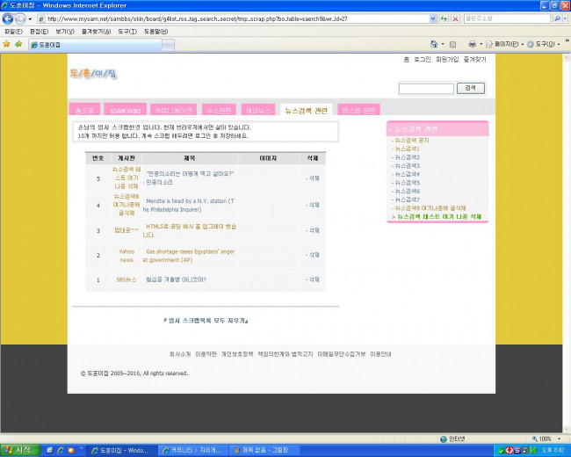Open 뉴스검색4 in sidebar
This screenshot has height=457, width=571.
pyautogui.click(x=407, y=174)
